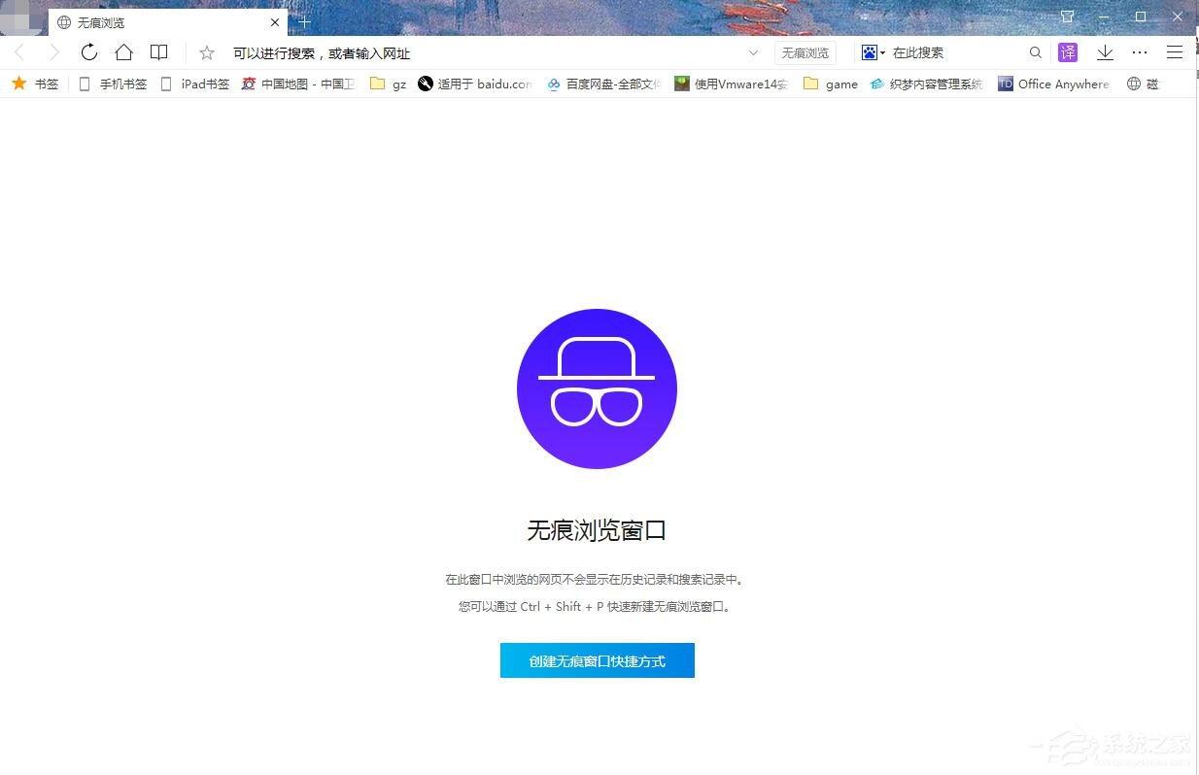Open a new tab with the plus button

tap(304, 20)
